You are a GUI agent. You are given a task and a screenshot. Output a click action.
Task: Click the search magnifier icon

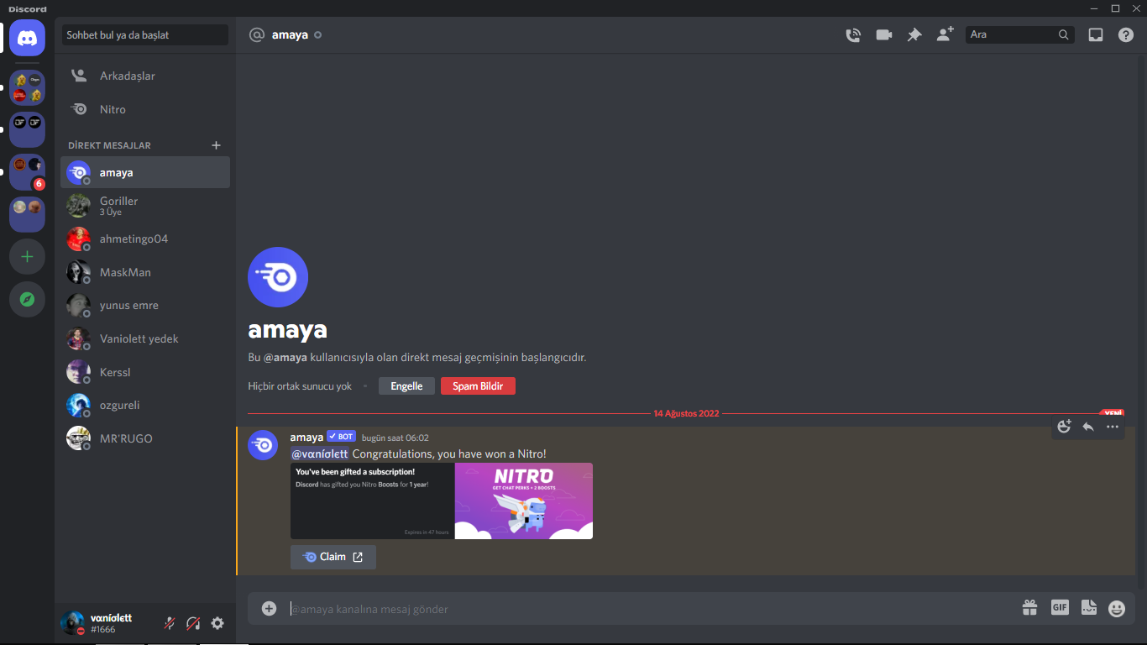coord(1064,35)
